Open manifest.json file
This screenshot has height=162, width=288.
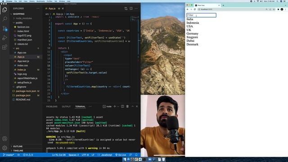click(25, 40)
